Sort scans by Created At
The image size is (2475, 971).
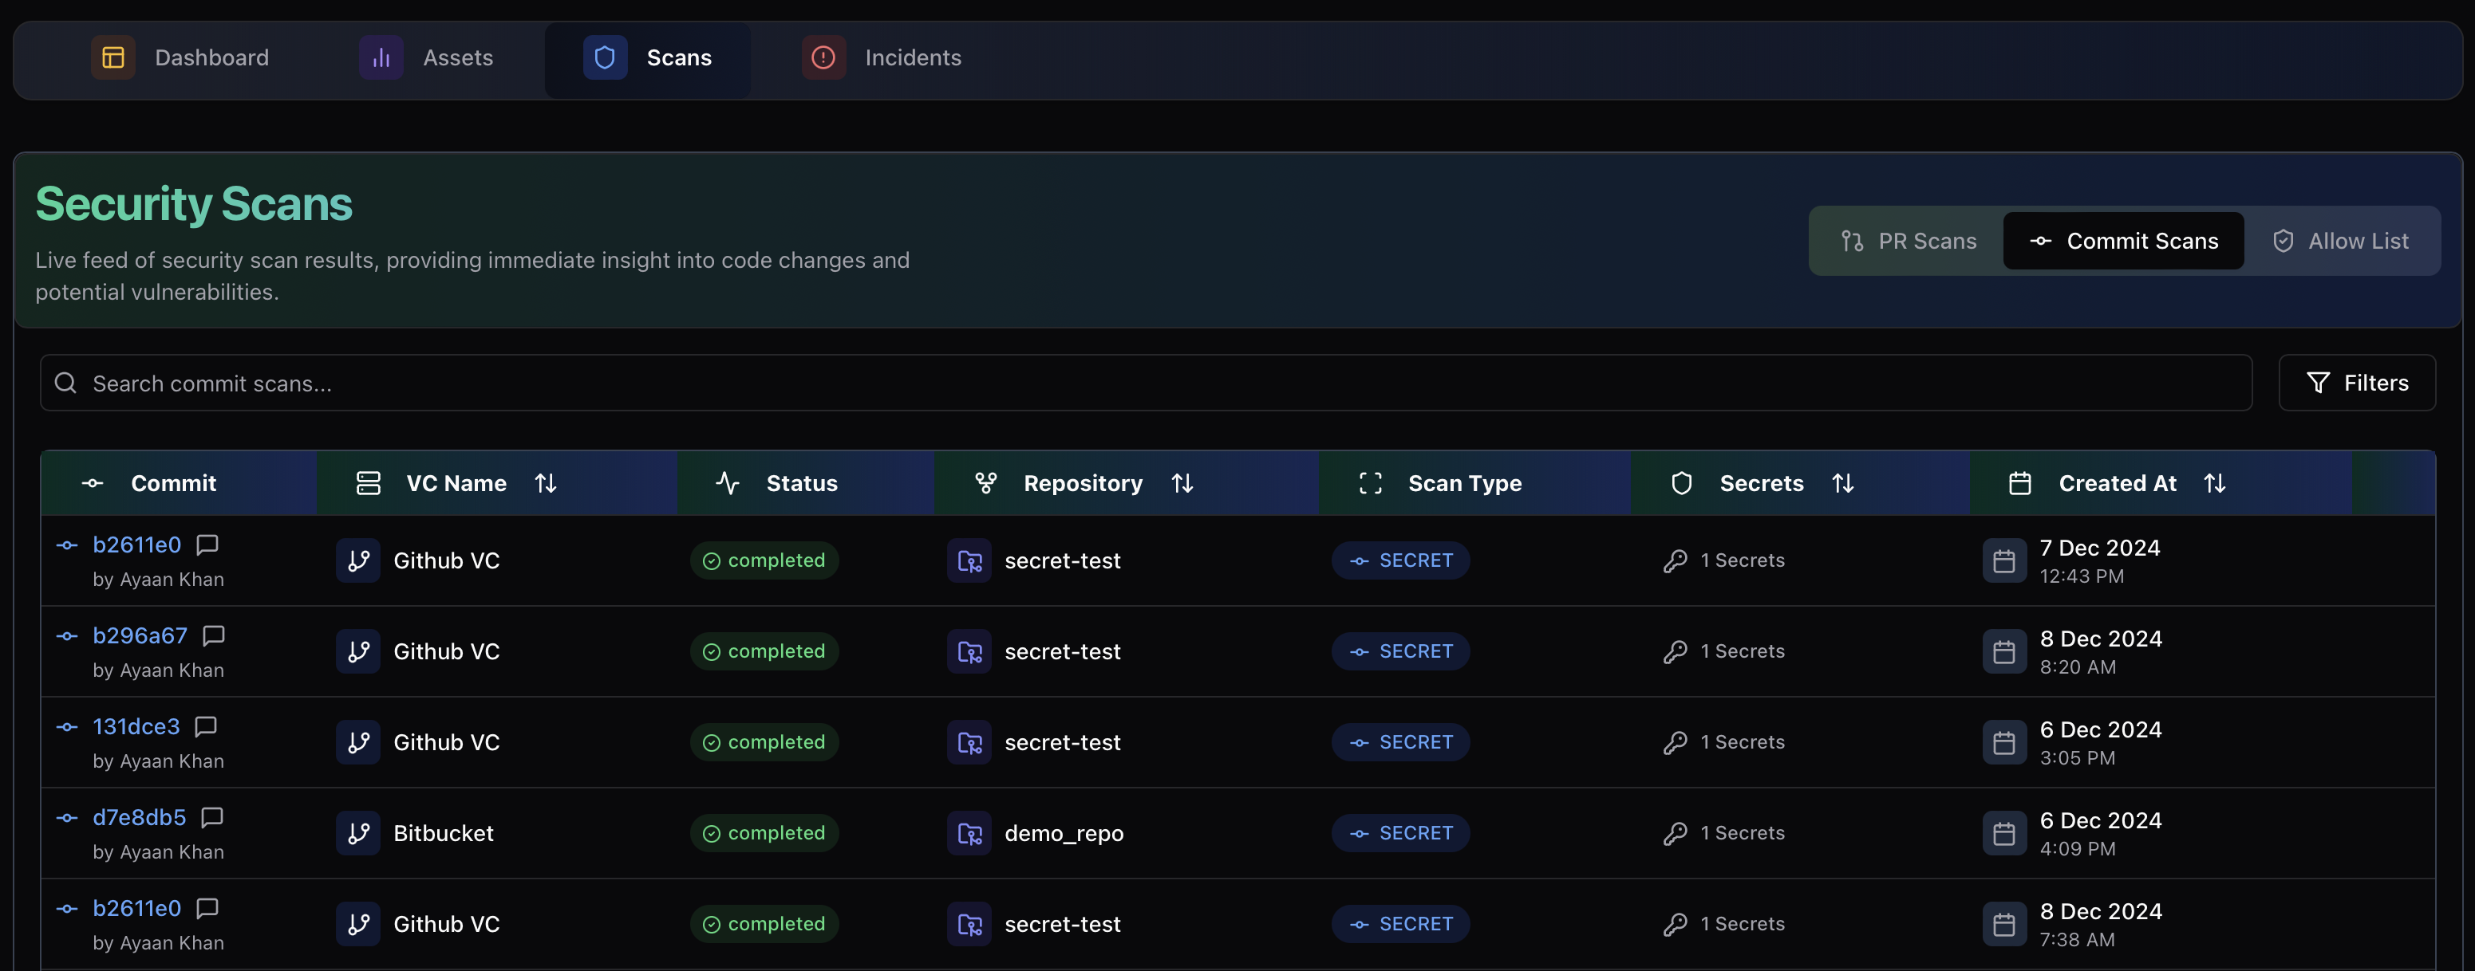[2213, 483]
